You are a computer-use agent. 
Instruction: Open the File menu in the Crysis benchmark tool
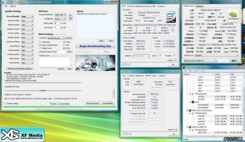6,6
